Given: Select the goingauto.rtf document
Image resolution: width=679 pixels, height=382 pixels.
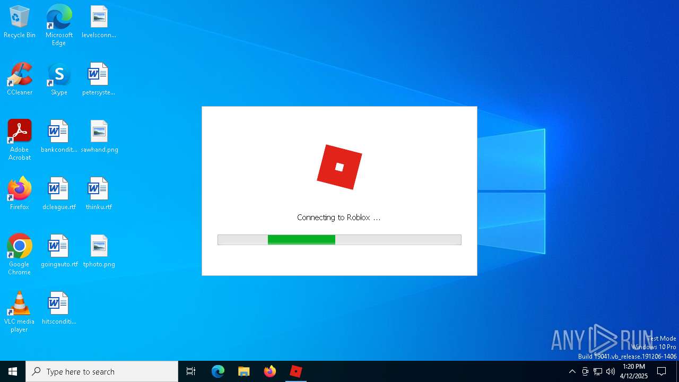Looking at the screenshot, I should [x=59, y=251].
